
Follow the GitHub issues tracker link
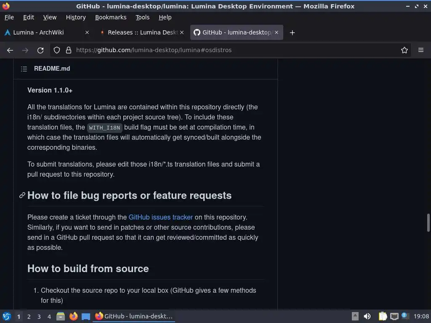(160, 217)
